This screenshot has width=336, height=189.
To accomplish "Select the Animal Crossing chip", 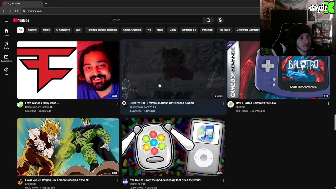I will (x=132, y=30).
